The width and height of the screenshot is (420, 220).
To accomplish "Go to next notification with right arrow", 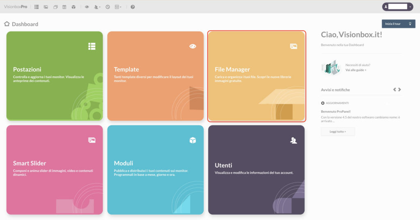I will click(399, 89).
